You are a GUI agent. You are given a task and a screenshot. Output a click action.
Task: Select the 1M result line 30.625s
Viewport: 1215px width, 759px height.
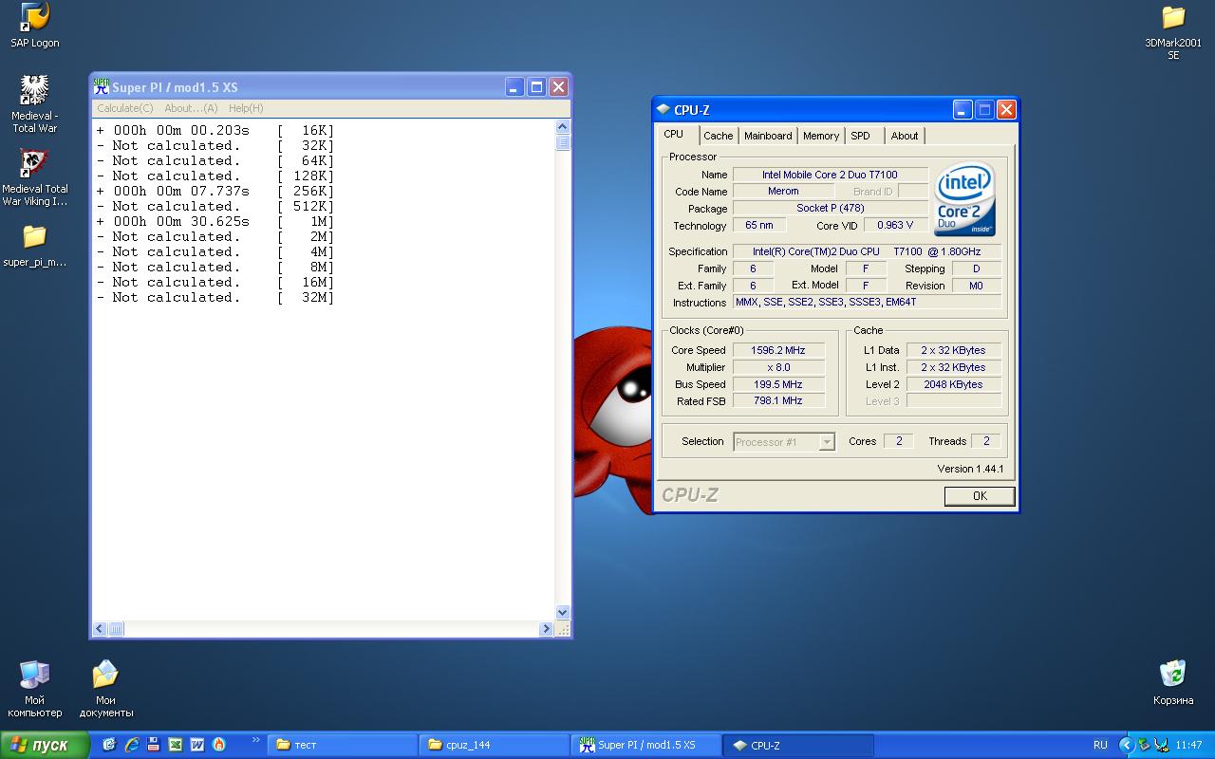tap(215, 221)
